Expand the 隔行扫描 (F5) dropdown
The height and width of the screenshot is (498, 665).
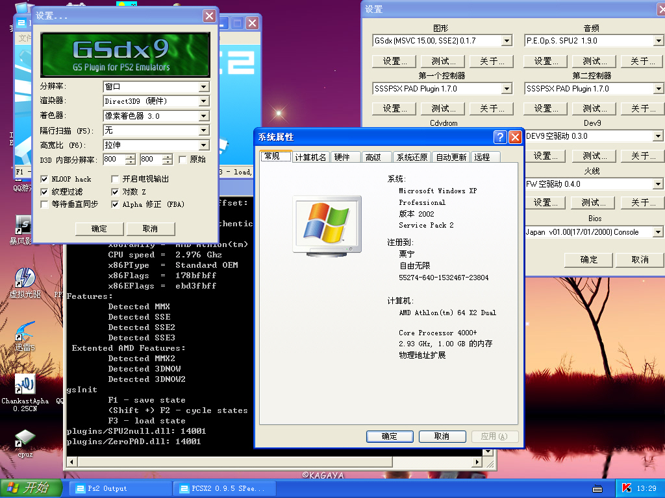(156, 130)
